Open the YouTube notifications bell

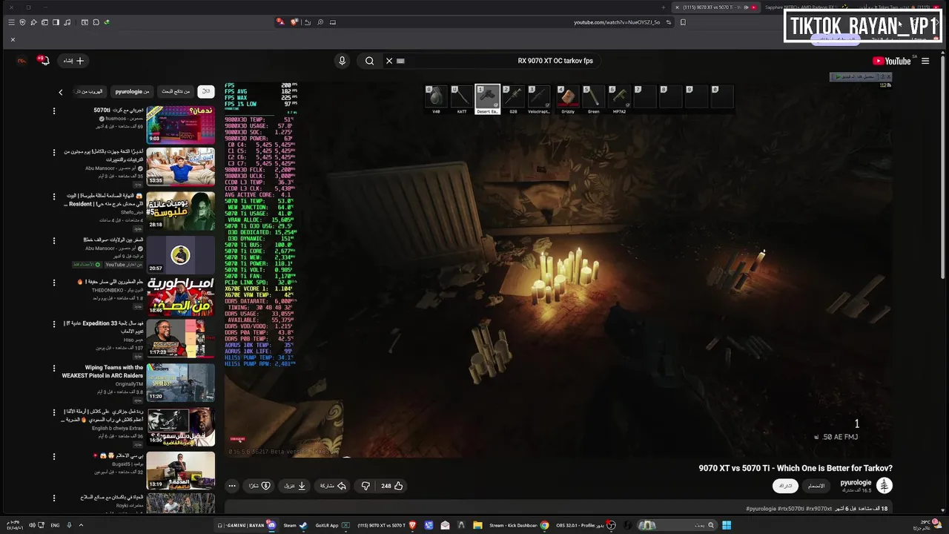click(x=44, y=60)
